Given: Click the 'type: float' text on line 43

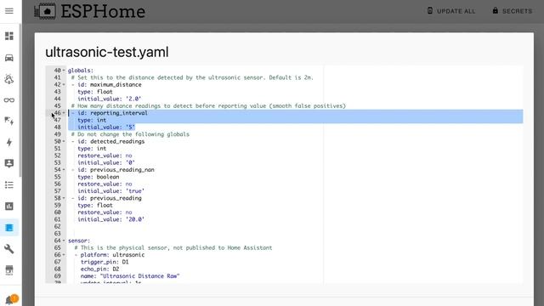Looking at the screenshot, I should pyautogui.click(x=95, y=92).
